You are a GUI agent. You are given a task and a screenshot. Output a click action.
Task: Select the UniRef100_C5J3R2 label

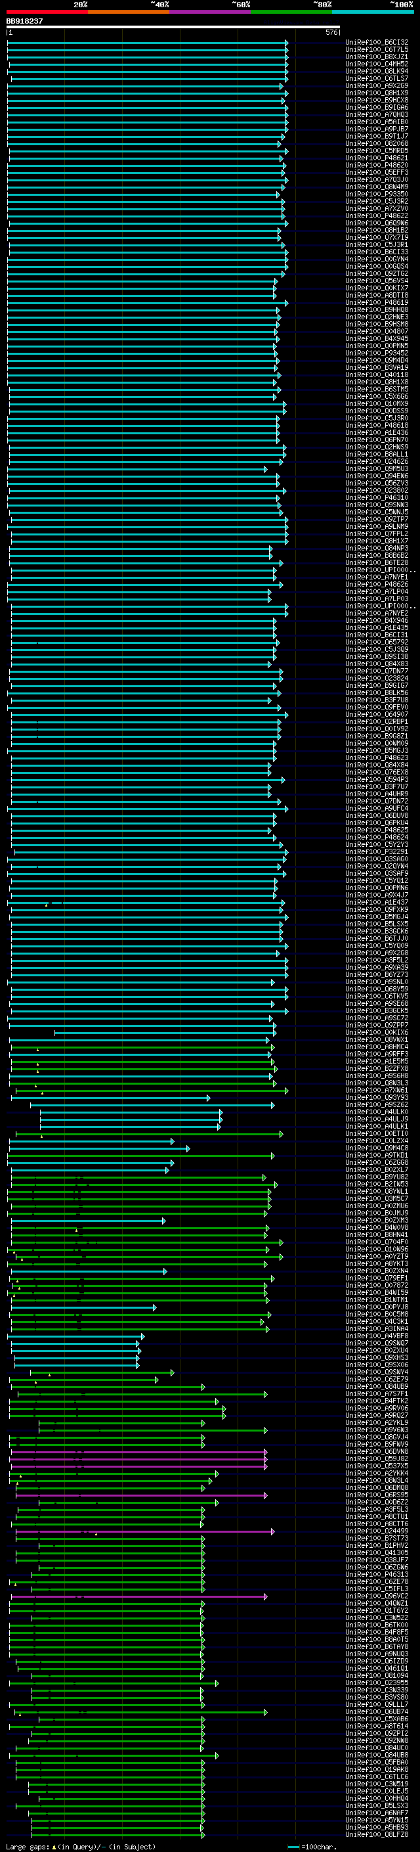click(377, 201)
